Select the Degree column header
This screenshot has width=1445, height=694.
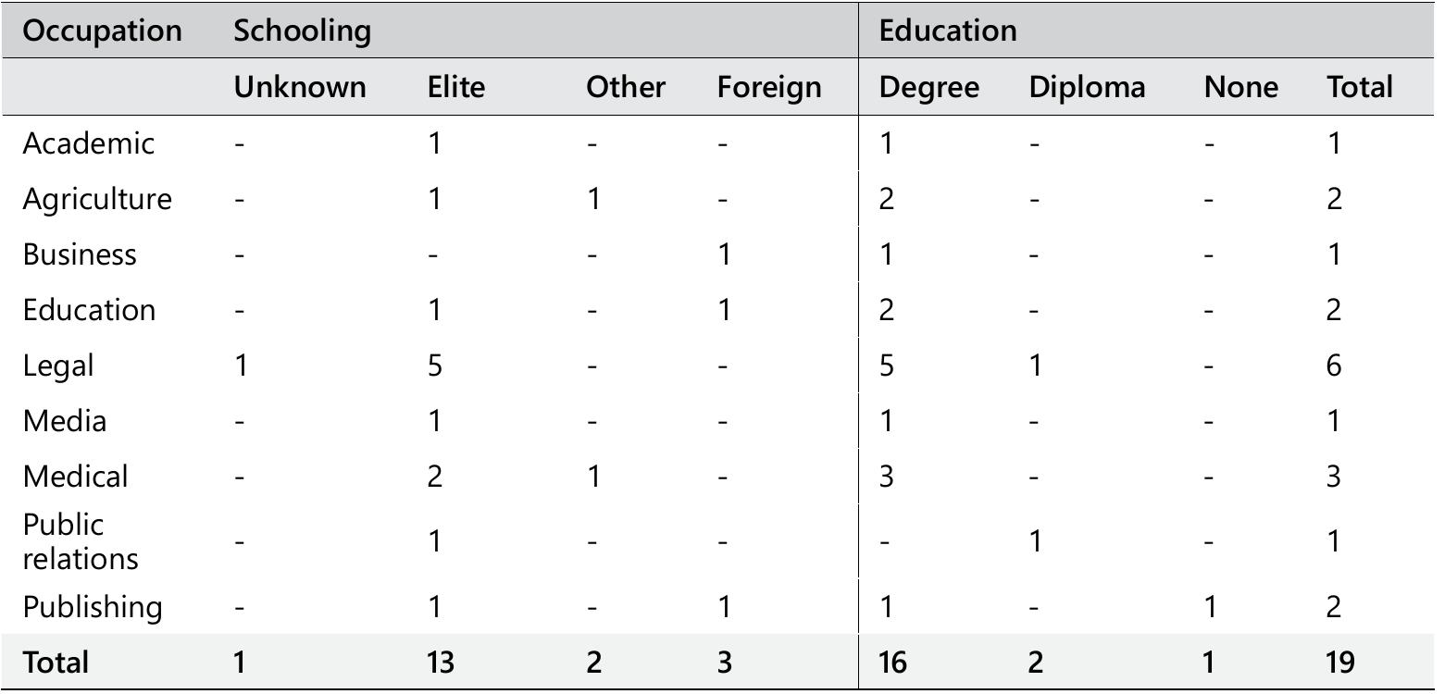click(x=928, y=87)
